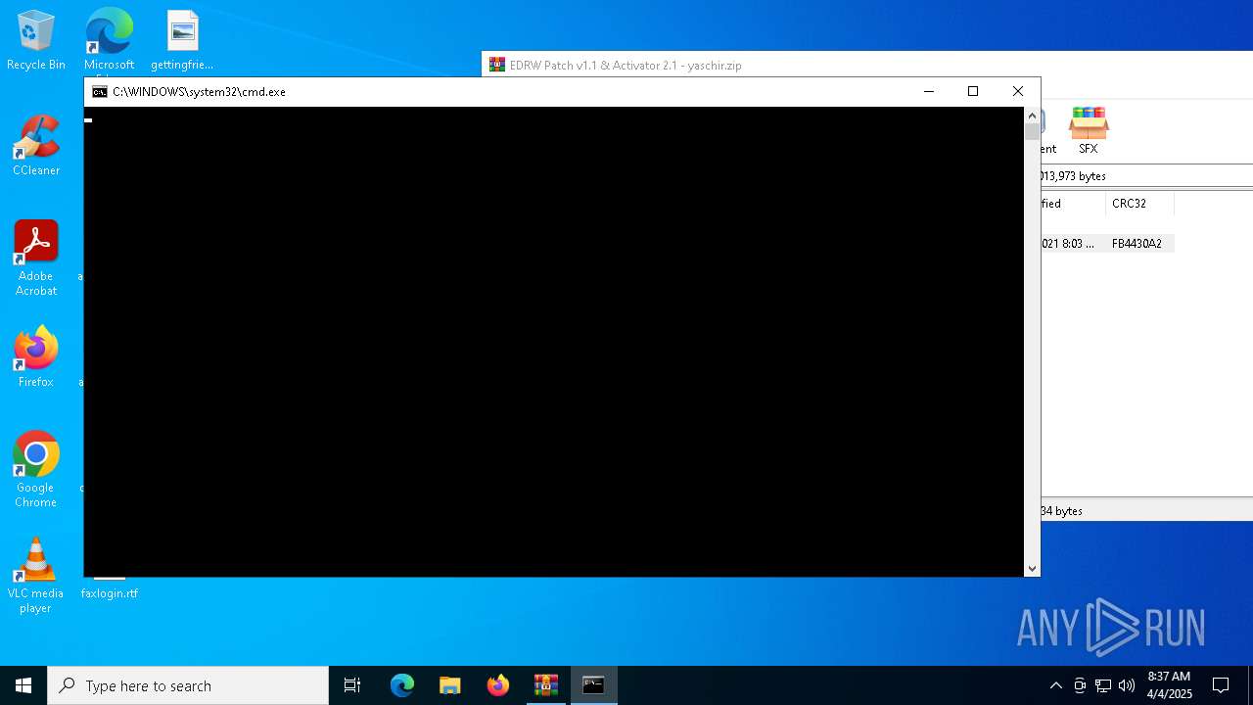Click the Task View taskbar button
This screenshot has width=1253, height=705.
click(352, 685)
